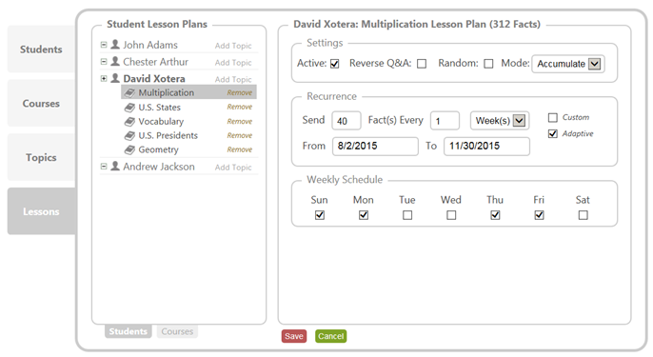The width and height of the screenshot is (653, 357).
Task: Click the book icon next to U.S. States
Action: tap(129, 107)
